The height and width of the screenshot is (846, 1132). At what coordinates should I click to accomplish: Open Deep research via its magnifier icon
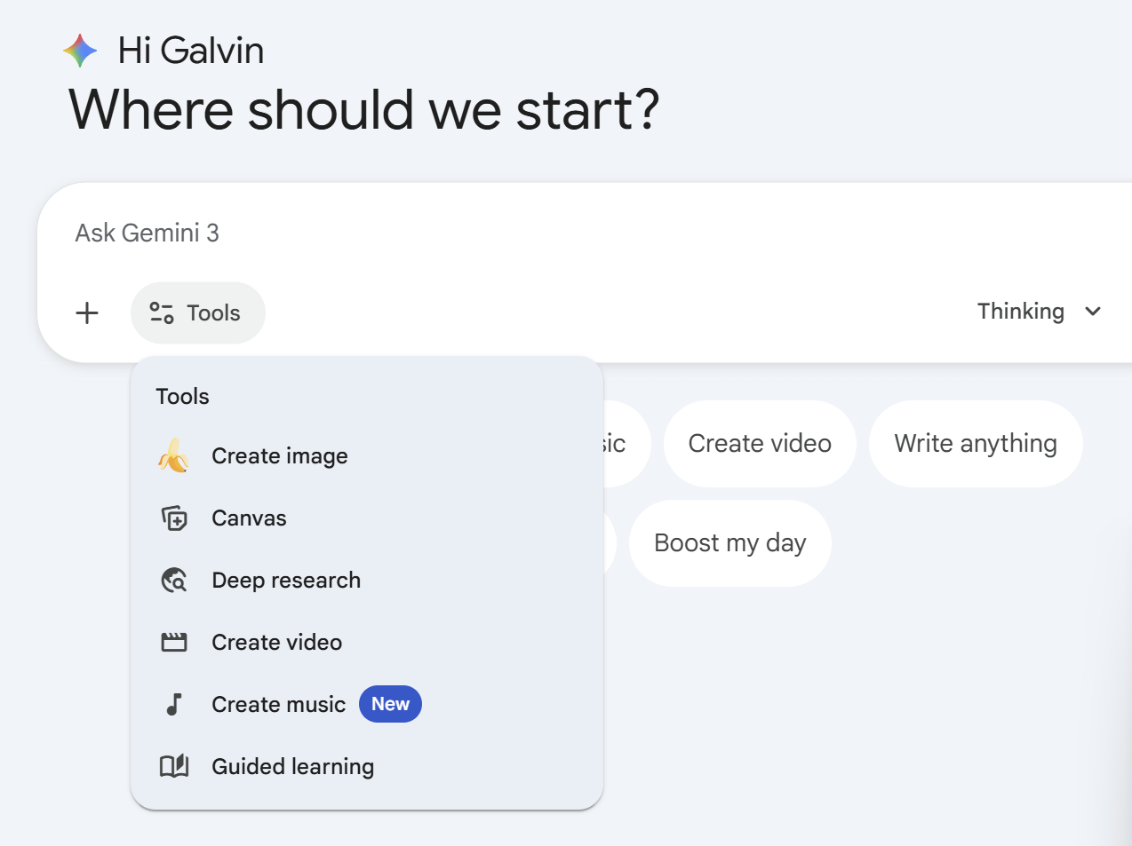click(174, 580)
